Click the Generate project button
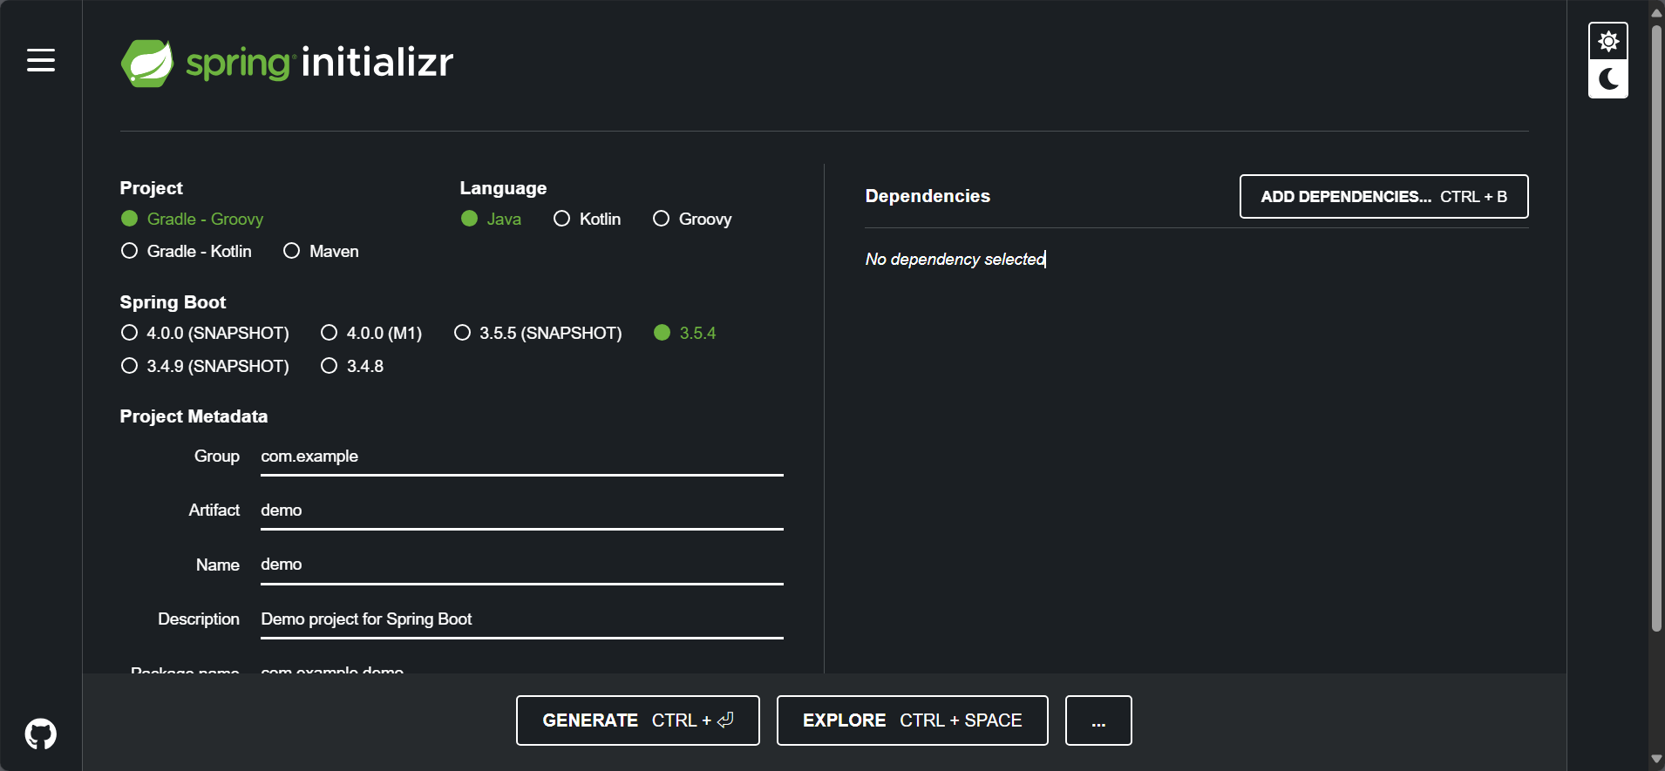The height and width of the screenshot is (771, 1665). (x=638, y=720)
